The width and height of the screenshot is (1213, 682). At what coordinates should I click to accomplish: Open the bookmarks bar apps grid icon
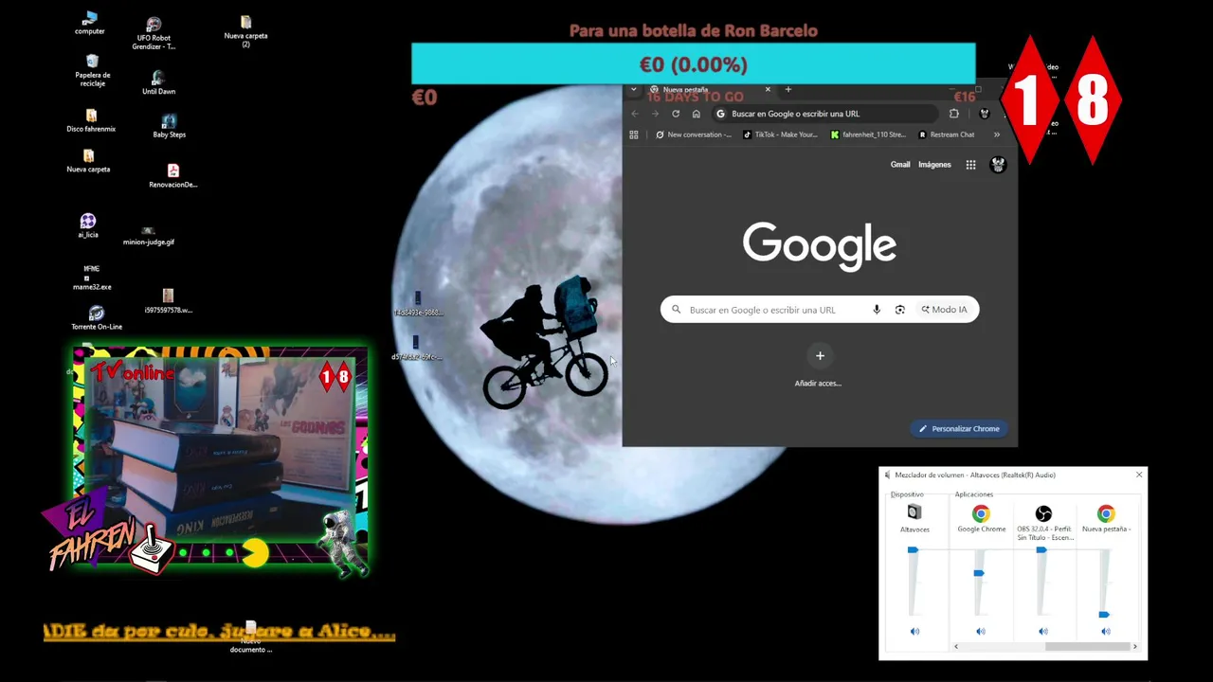tap(634, 135)
